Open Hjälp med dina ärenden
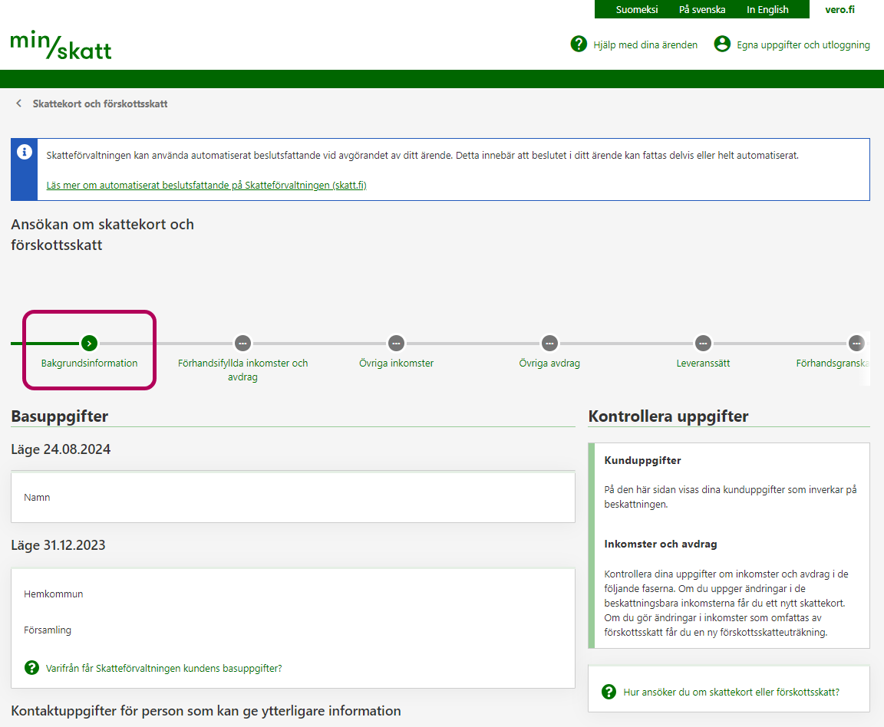This screenshot has width=884, height=727. (x=645, y=45)
